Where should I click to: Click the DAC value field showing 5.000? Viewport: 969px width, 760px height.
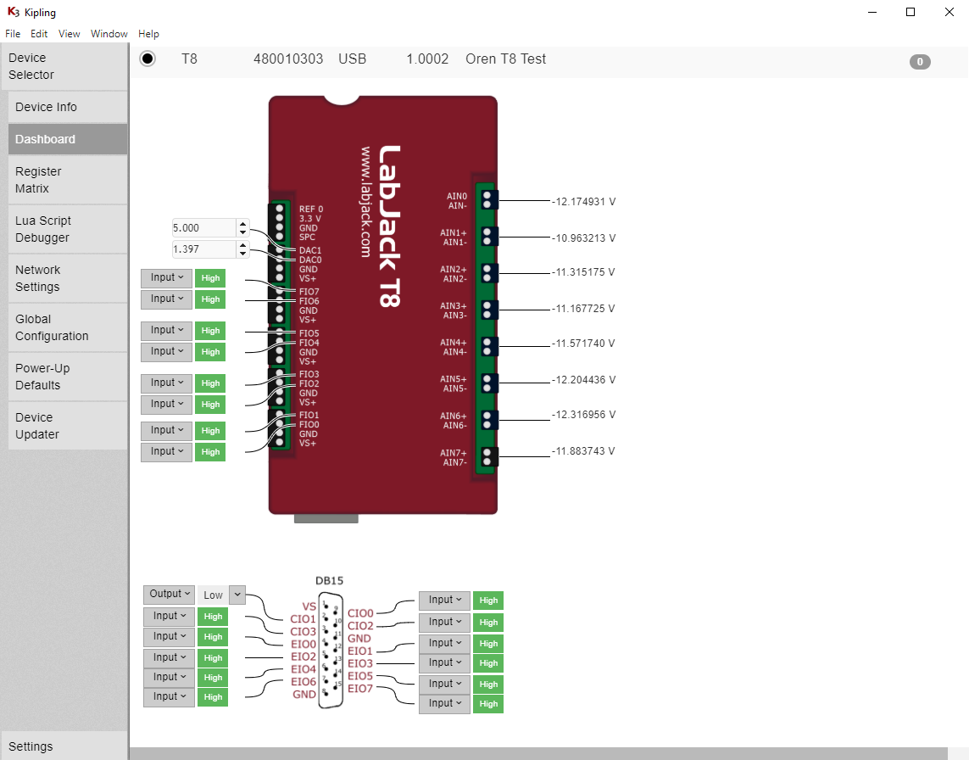(x=203, y=227)
